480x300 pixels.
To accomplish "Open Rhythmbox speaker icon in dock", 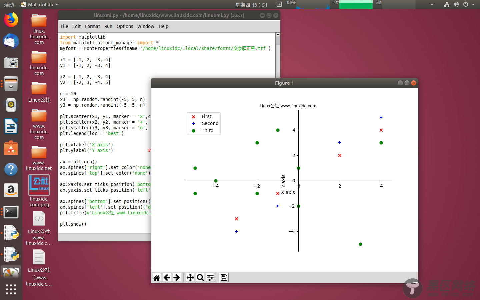I will point(11,105).
